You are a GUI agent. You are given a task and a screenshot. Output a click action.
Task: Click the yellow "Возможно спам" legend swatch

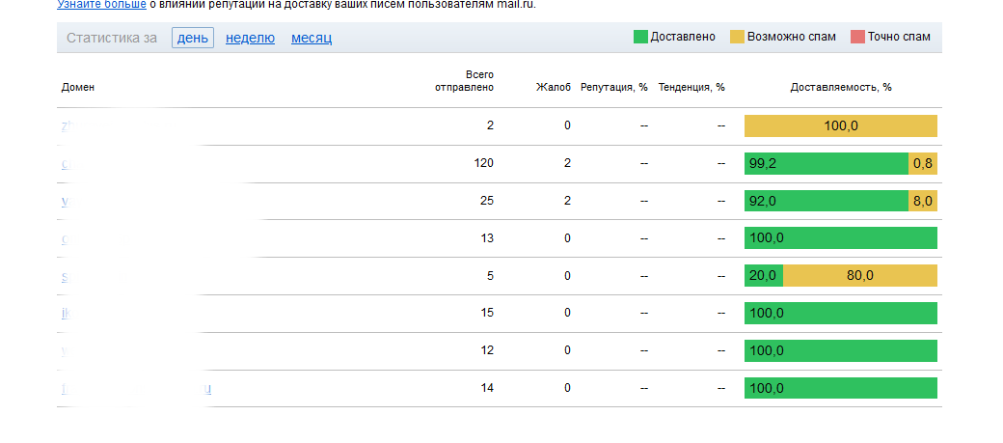737,38
